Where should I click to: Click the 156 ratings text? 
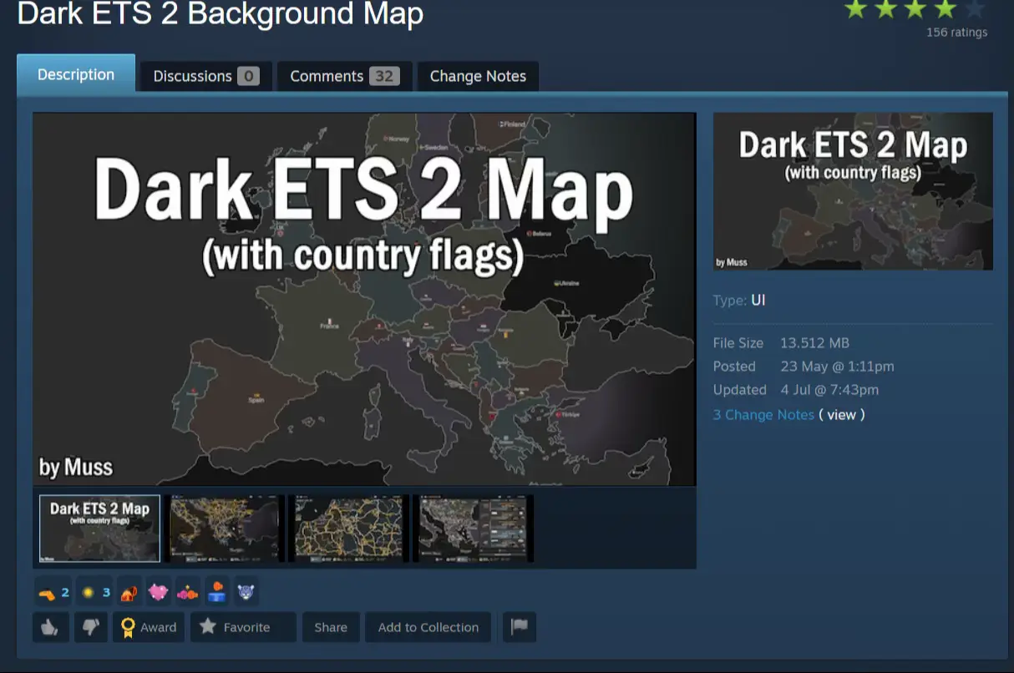[956, 33]
